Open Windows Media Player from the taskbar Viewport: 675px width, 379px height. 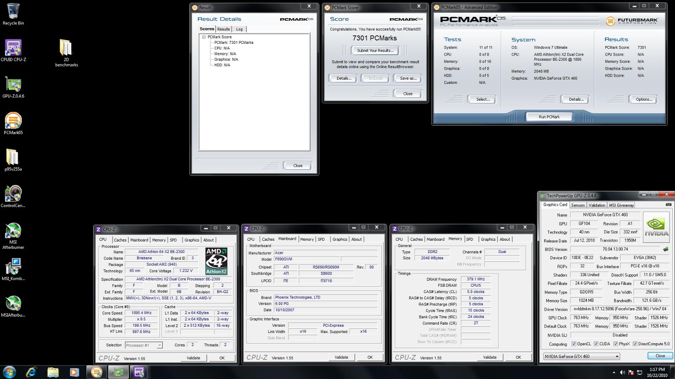tap(74, 372)
